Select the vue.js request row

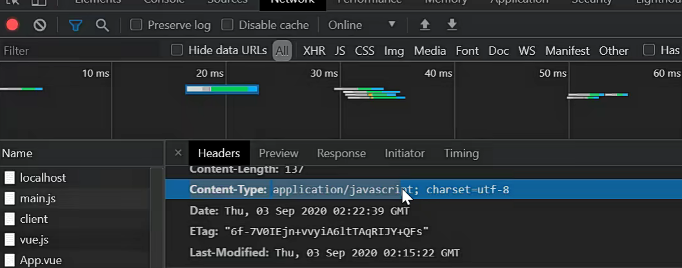34,240
